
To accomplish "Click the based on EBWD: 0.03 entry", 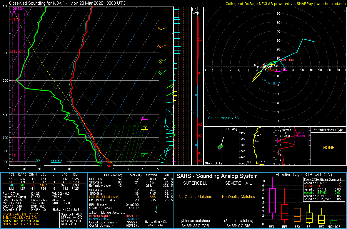I will click(322, 193).
